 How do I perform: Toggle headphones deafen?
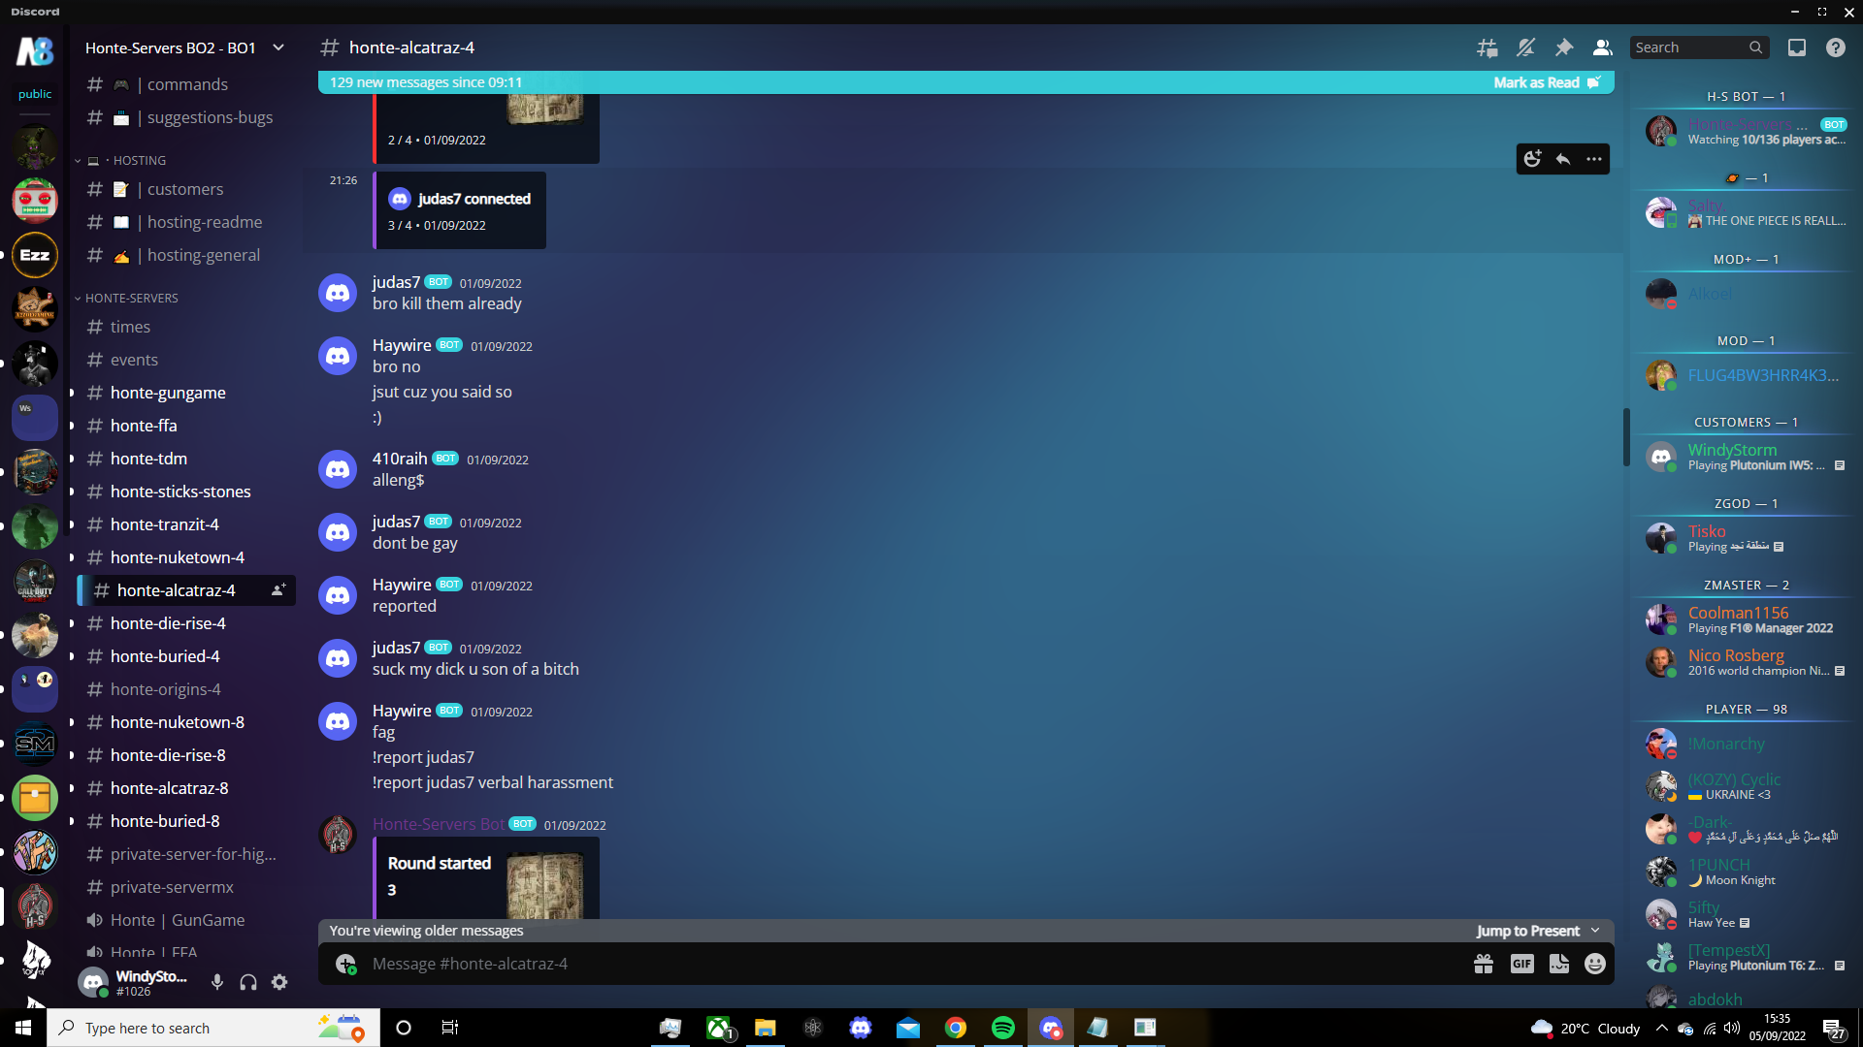[x=248, y=982]
